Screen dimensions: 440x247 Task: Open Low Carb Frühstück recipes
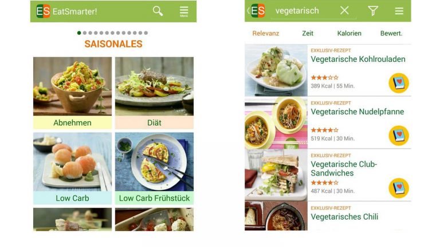(x=154, y=169)
